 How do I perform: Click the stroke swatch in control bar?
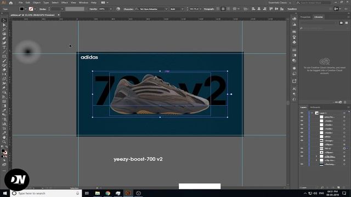point(31,9)
